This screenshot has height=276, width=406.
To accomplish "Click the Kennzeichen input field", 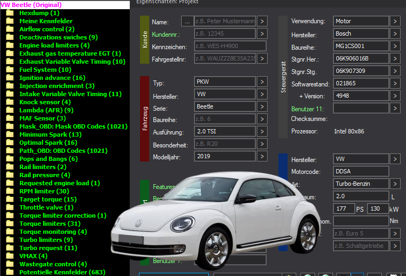I will (230, 46).
